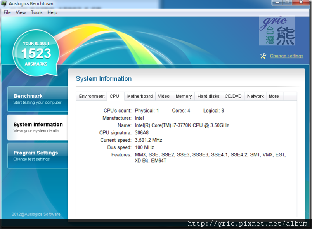Select System Information in the sidebar
Screen dimensions: 312x229
38,127
